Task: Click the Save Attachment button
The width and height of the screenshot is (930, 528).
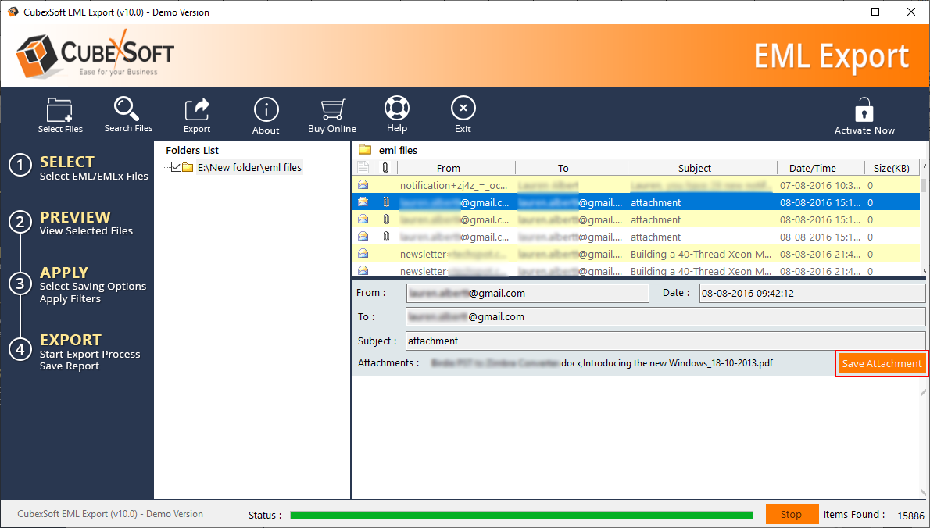Action: pos(882,363)
